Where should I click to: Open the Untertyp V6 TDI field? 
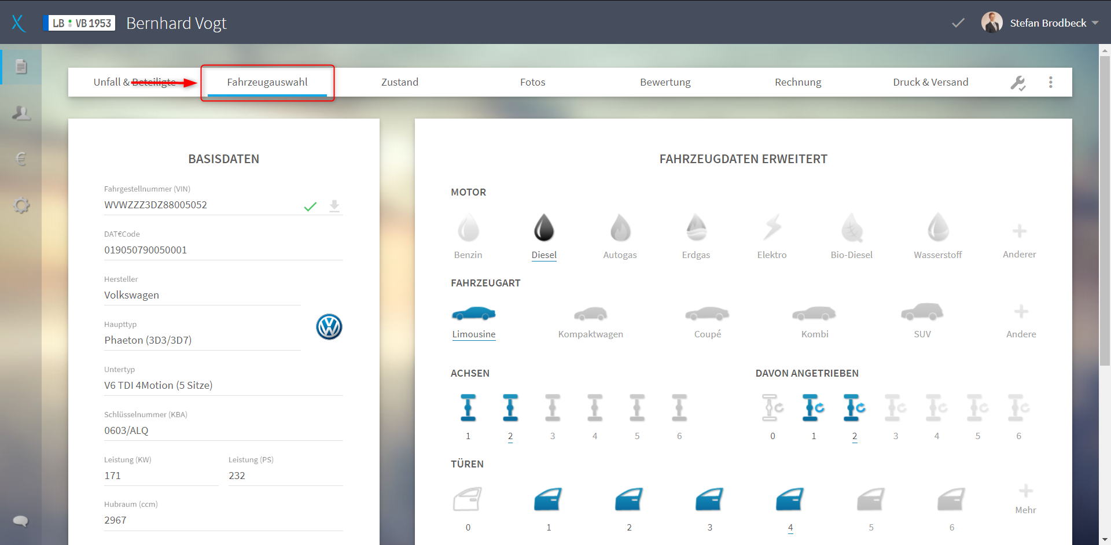(223, 386)
